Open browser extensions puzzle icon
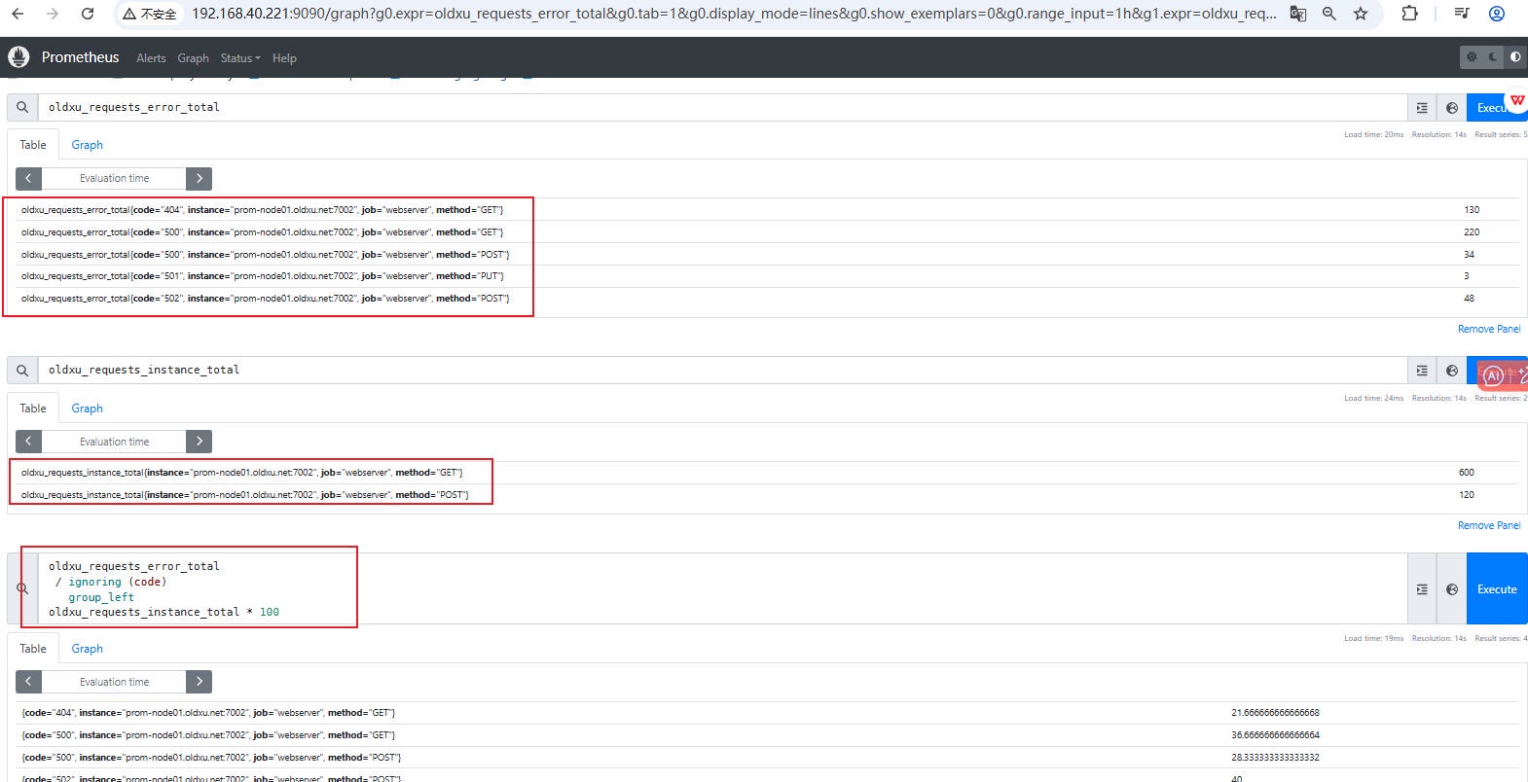The width and height of the screenshot is (1528, 782). 1409,14
